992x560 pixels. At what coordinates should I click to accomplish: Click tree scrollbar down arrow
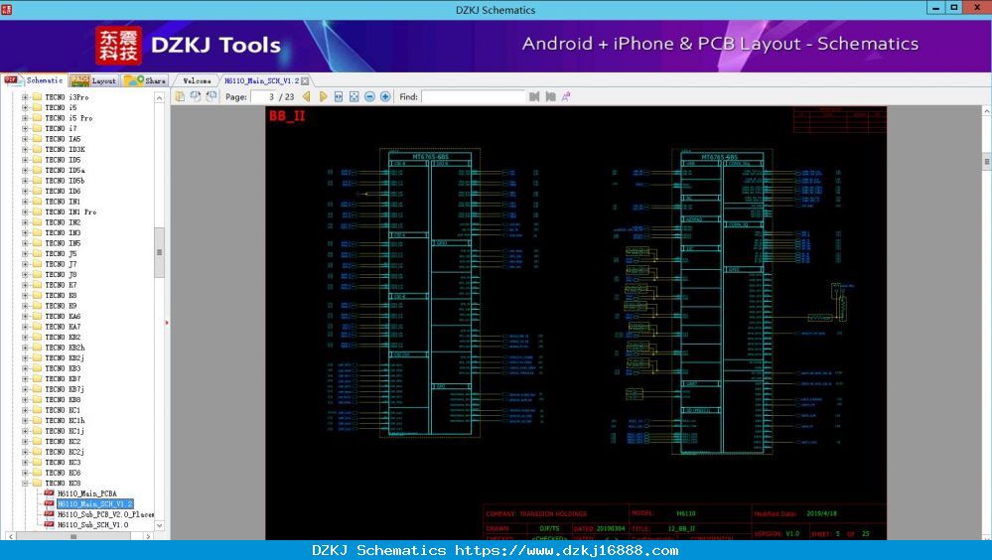click(x=160, y=525)
